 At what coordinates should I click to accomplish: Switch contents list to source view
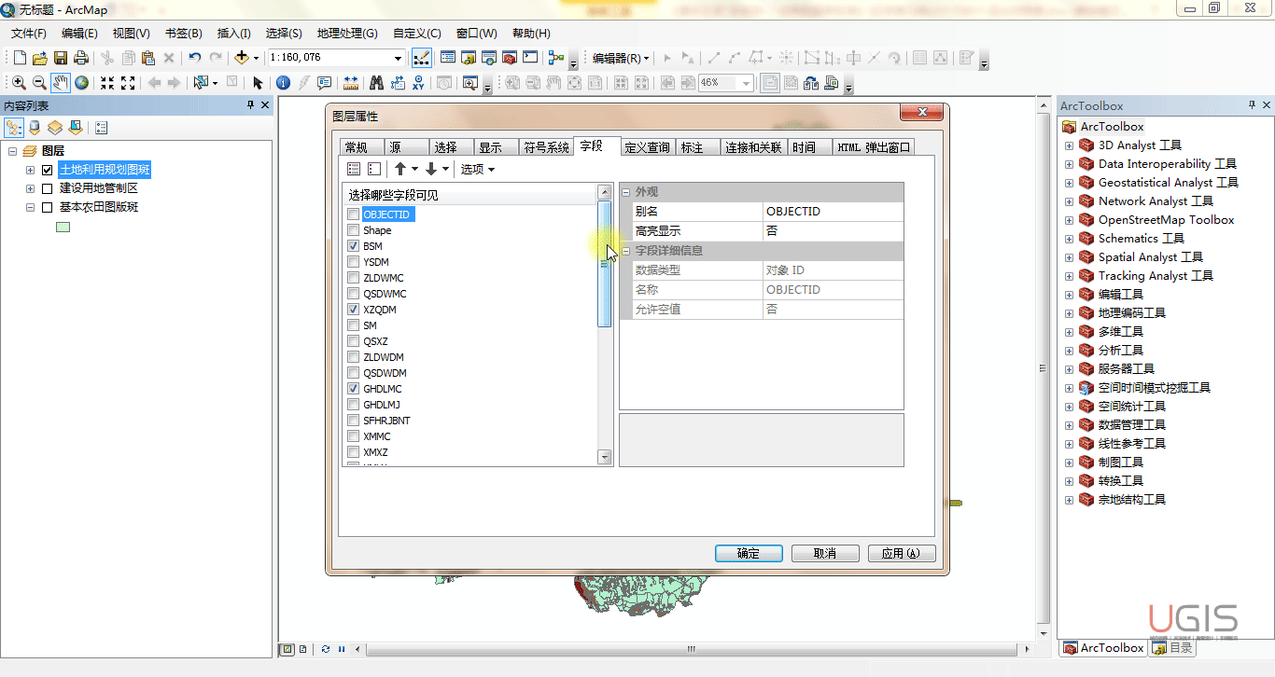click(x=35, y=128)
